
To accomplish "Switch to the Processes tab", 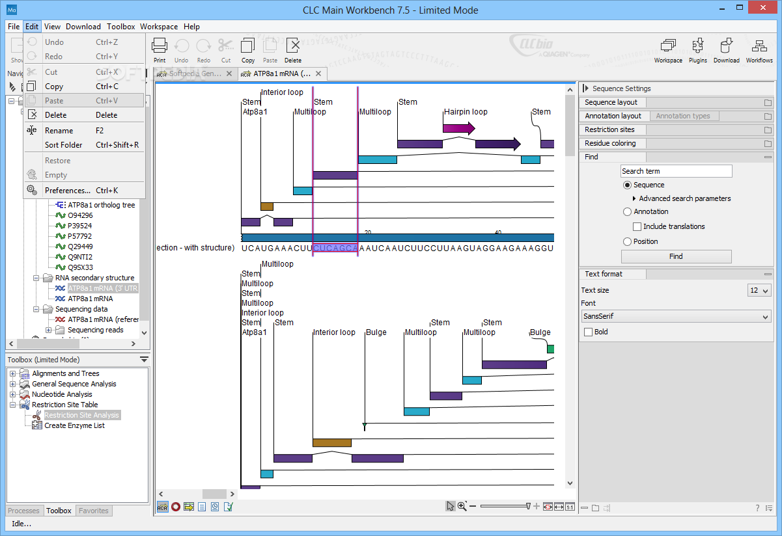I will pyautogui.click(x=24, y=511).
